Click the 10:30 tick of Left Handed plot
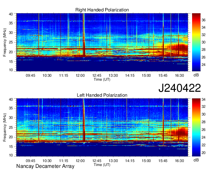The width and height of the screenshot is (209, 170). pyautogui.click(x=47, y=161)
